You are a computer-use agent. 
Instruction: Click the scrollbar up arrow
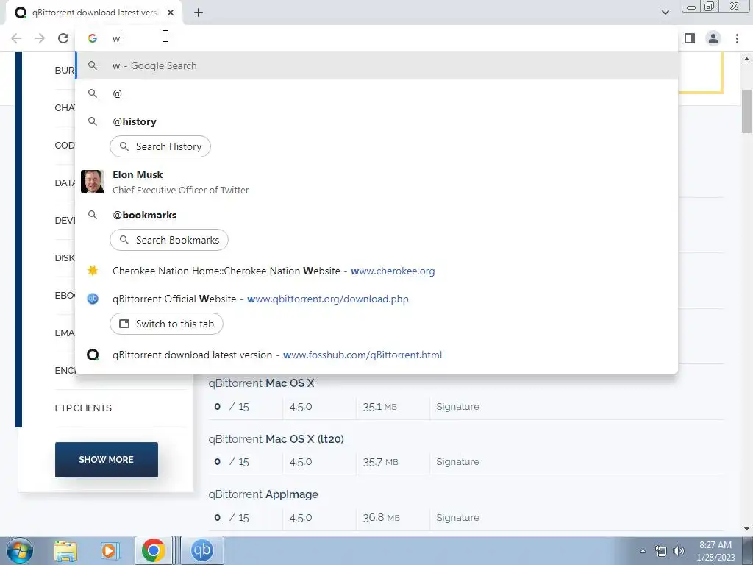tap(746, 59)
